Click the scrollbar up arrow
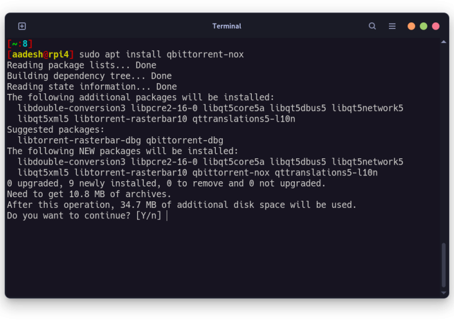 point(443,42)
